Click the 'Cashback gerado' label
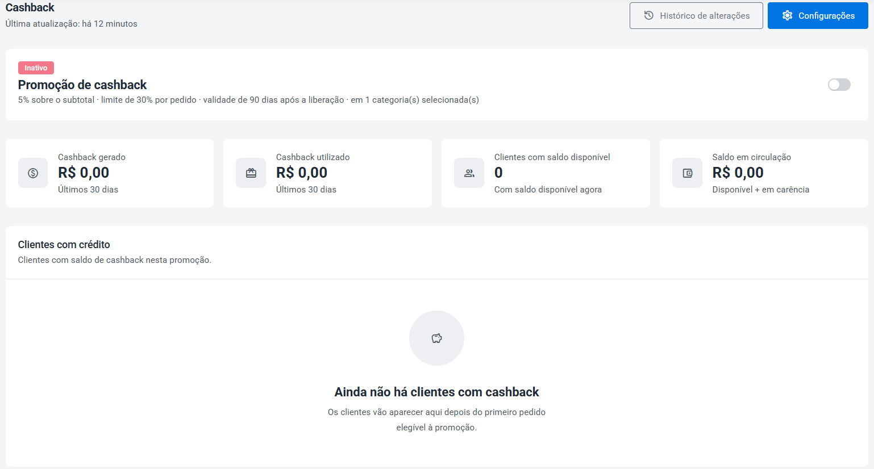 coord(91,157)
